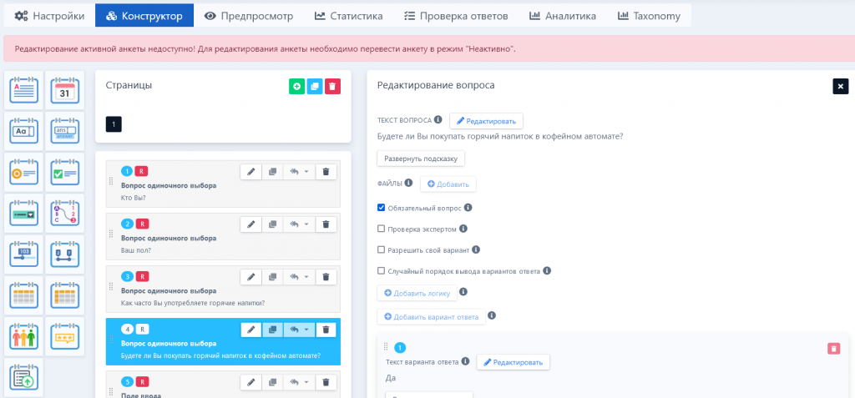Add a date question with calendar 31 icon
This screenshot has height=398, width=855.
tap(65, 90)
